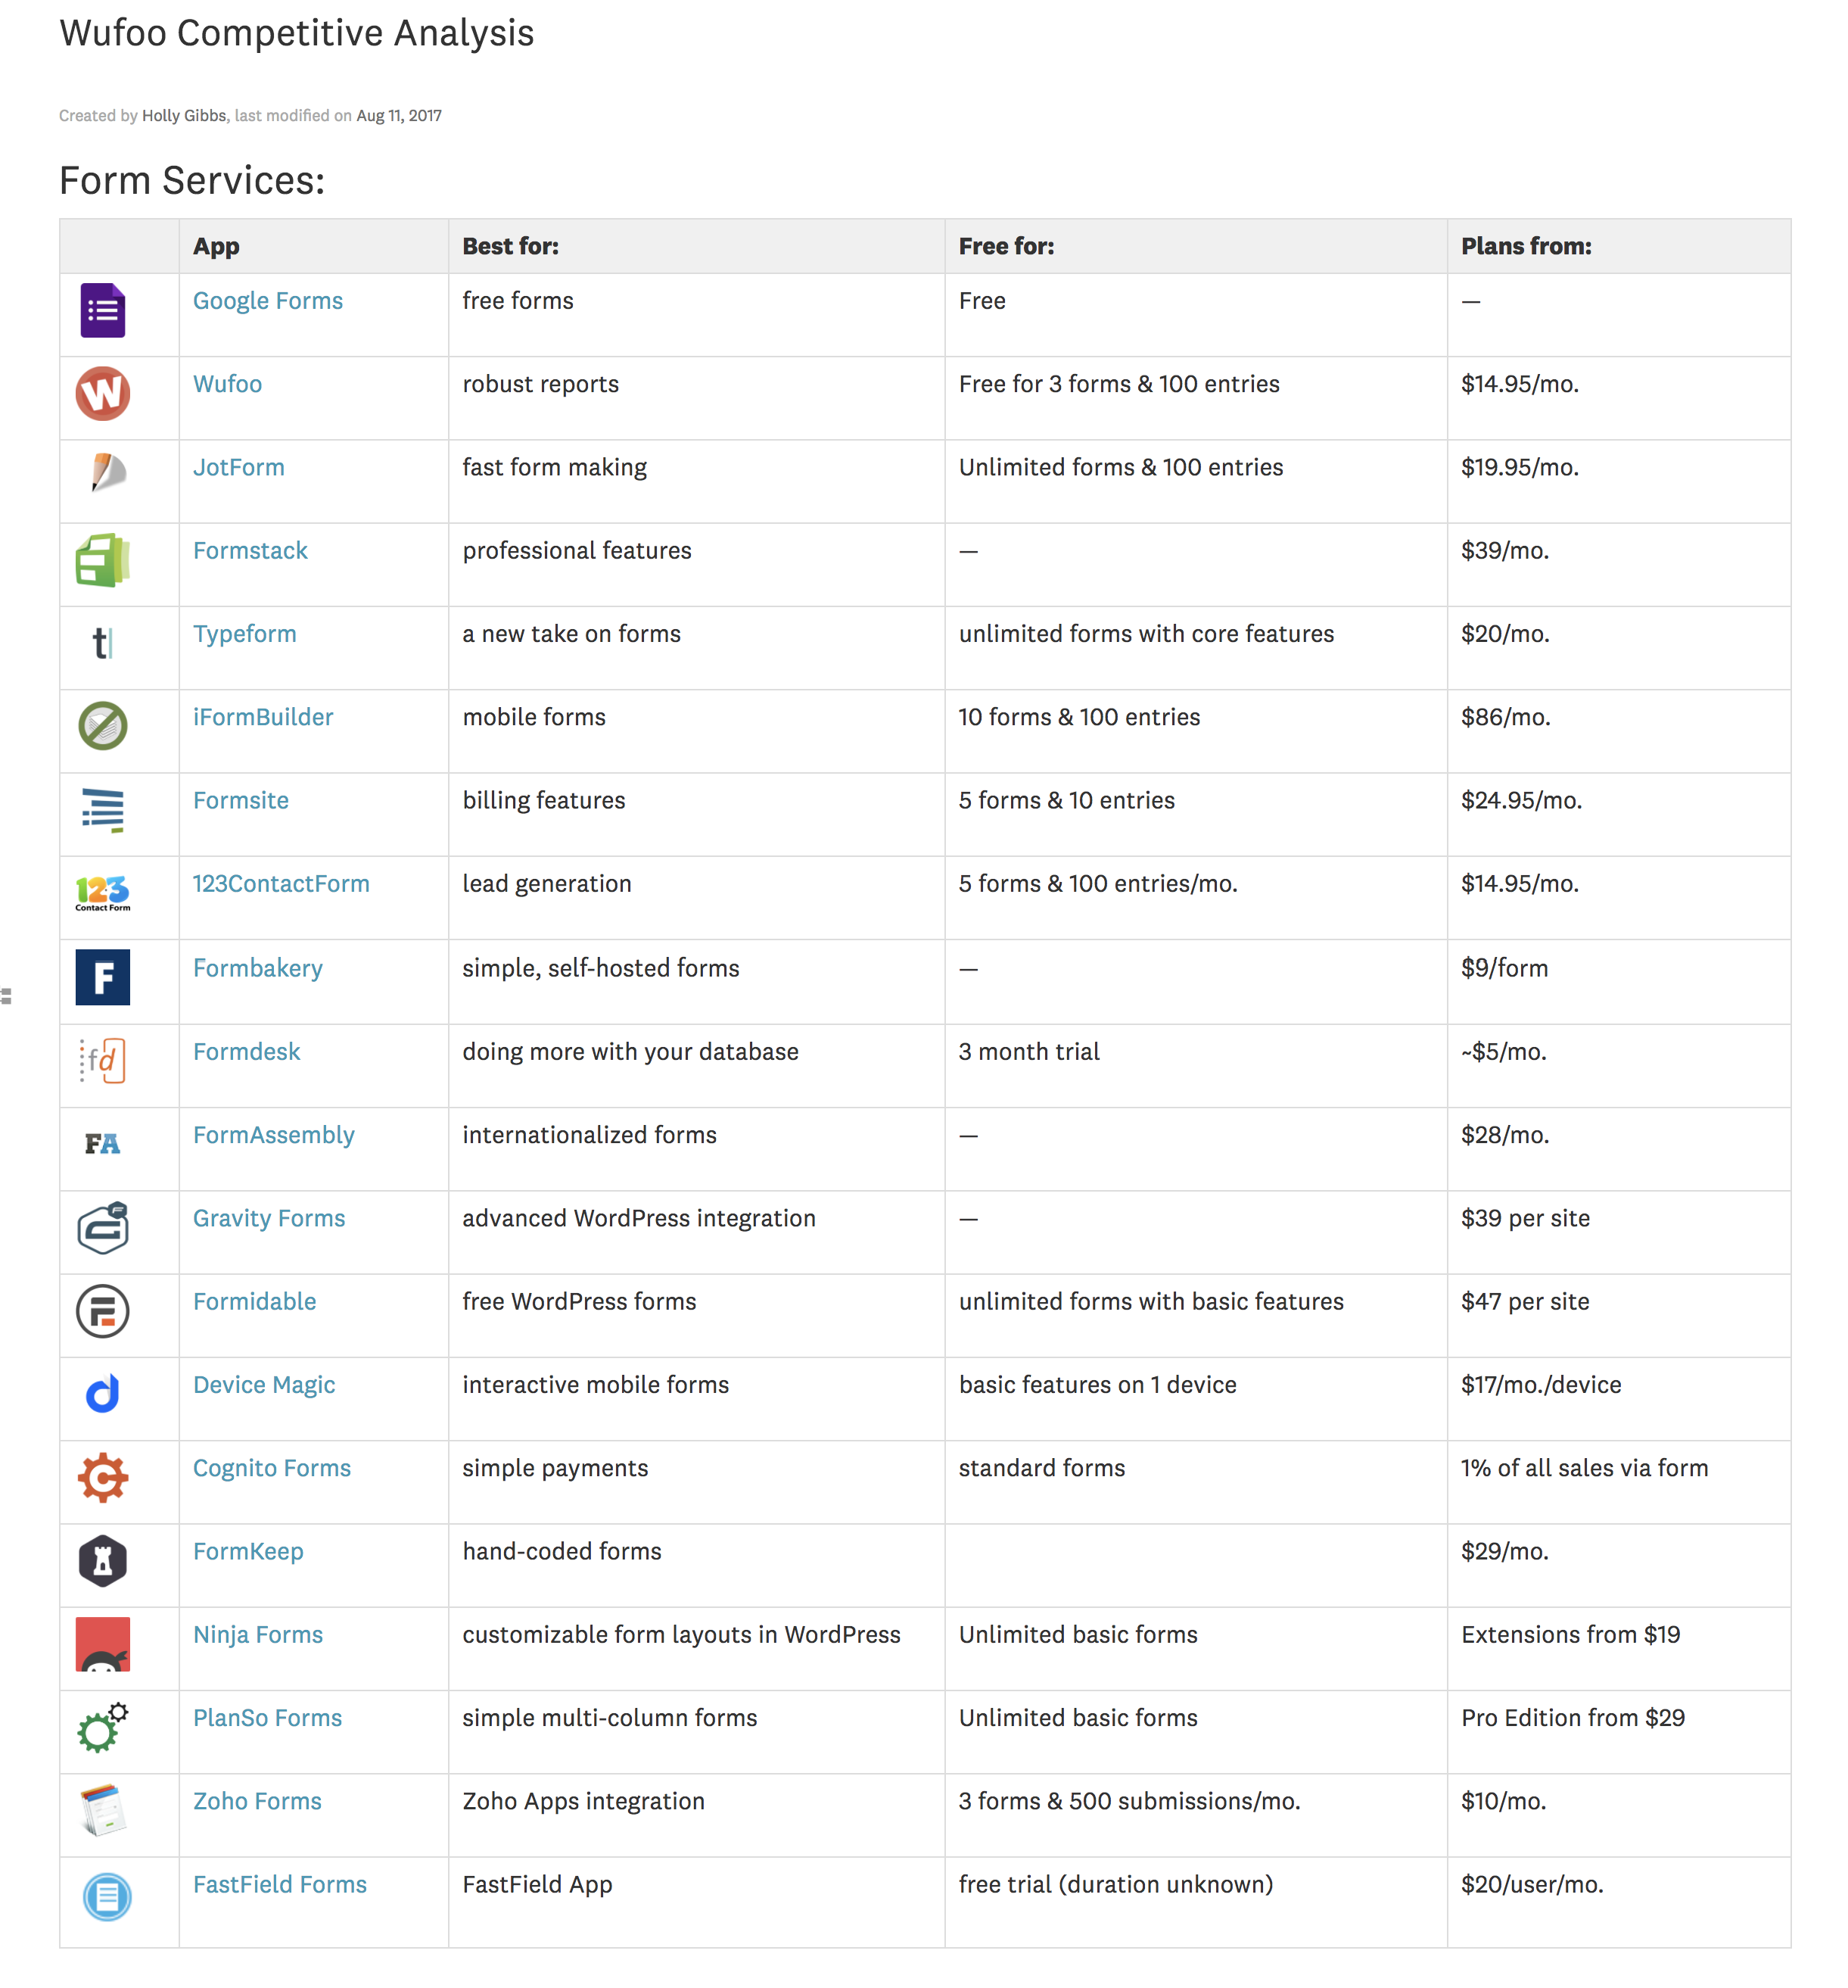
Task: Open the Zoho Forms link
Action: [x=257, y=1801]
